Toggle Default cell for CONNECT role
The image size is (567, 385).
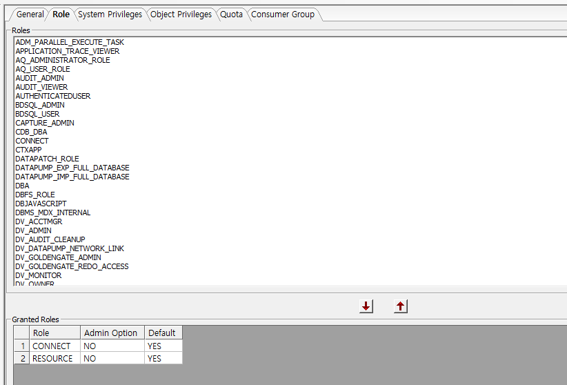coord(163,346)
